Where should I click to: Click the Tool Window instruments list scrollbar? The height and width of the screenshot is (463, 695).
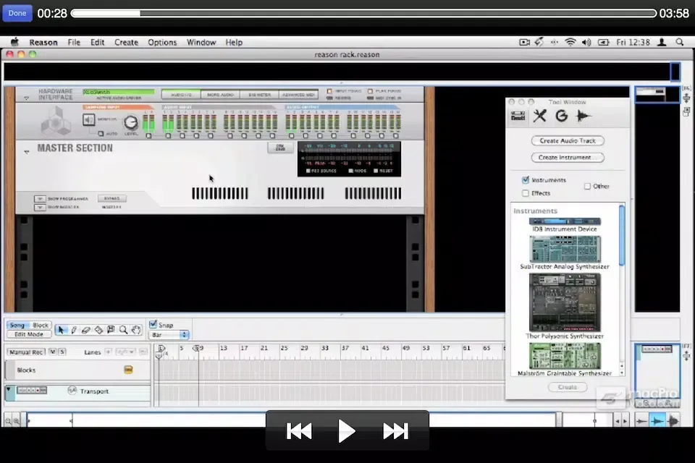point(621,235)
